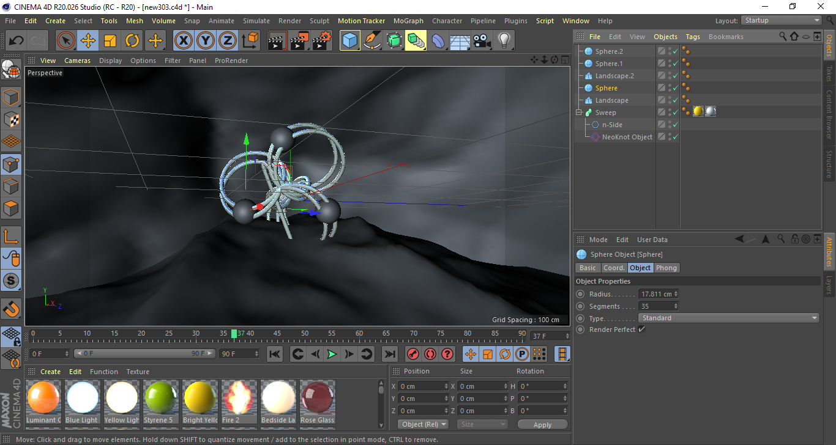The width and height of the screenshot is (836, 445).
Task: Step the end frame 90 F spinner
Action: [256, 353]
